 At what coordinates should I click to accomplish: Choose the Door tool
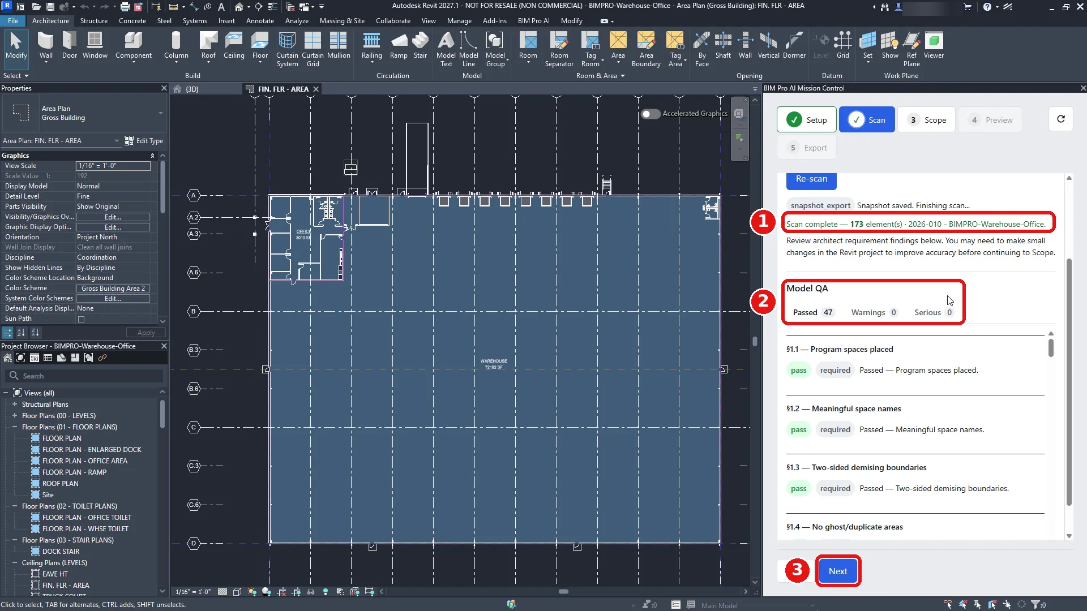(70, 45)
